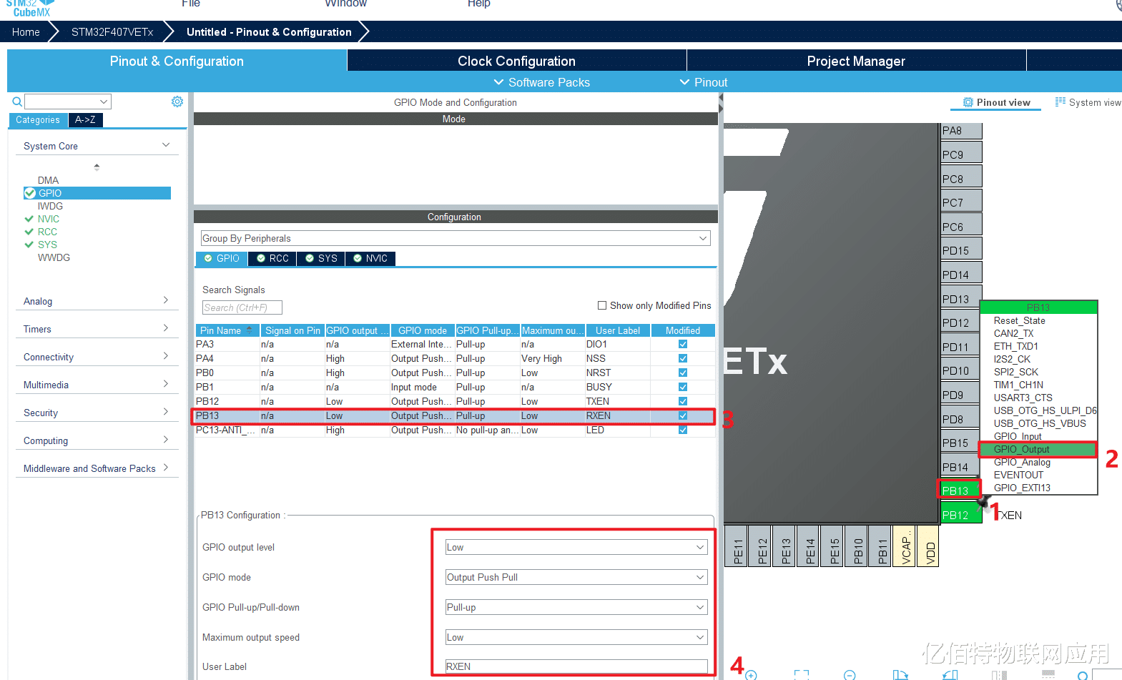Sort the table by Pin Name
Screen dimensions: 1122x680
pos(227,330)
